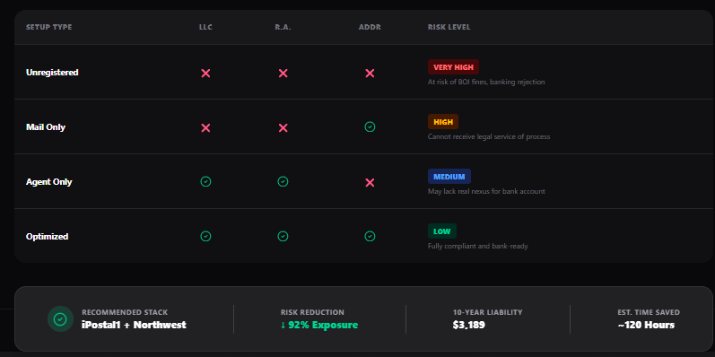
Task: Click the ADDR checkmark in Mail Only row
Action: click(x=370, y=127)
